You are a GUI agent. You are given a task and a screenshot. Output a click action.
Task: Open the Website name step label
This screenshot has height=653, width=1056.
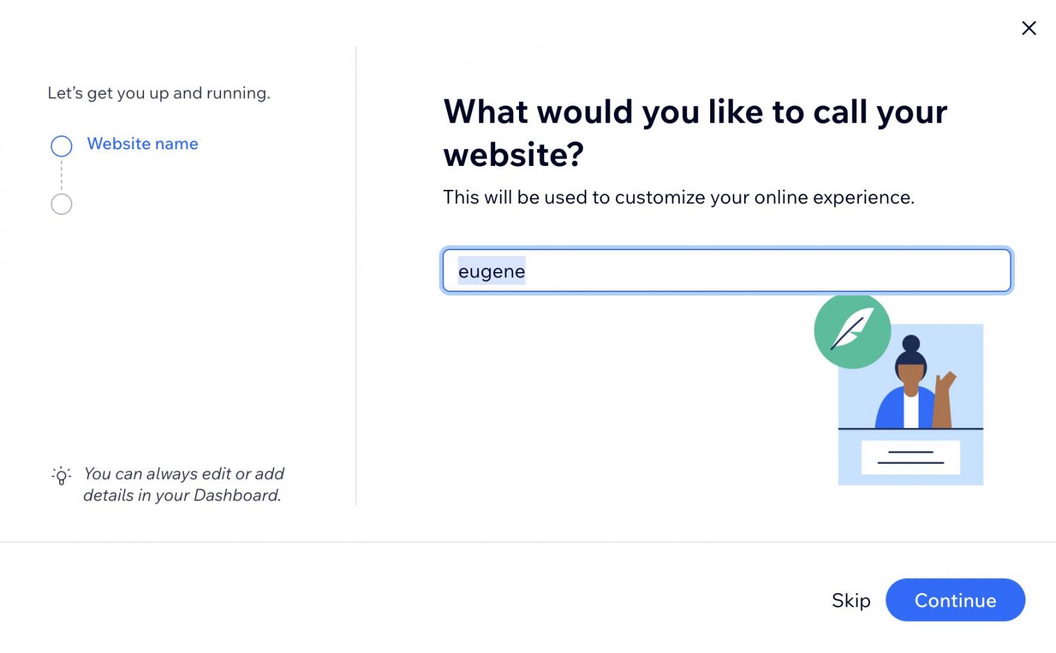pos(143,143)
